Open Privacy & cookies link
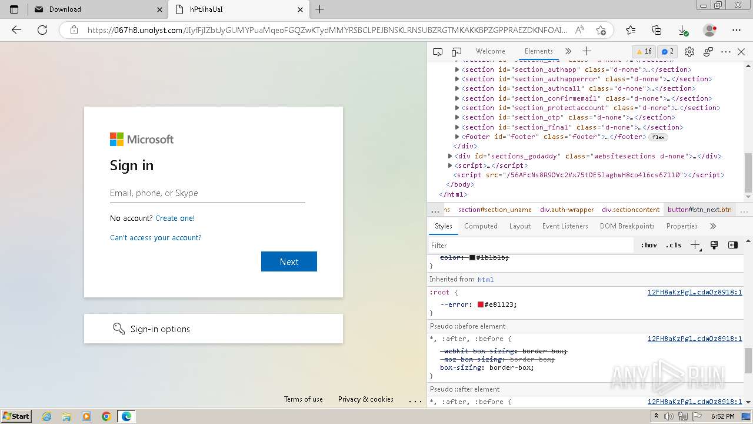753x424 pixels. [366, 399]
